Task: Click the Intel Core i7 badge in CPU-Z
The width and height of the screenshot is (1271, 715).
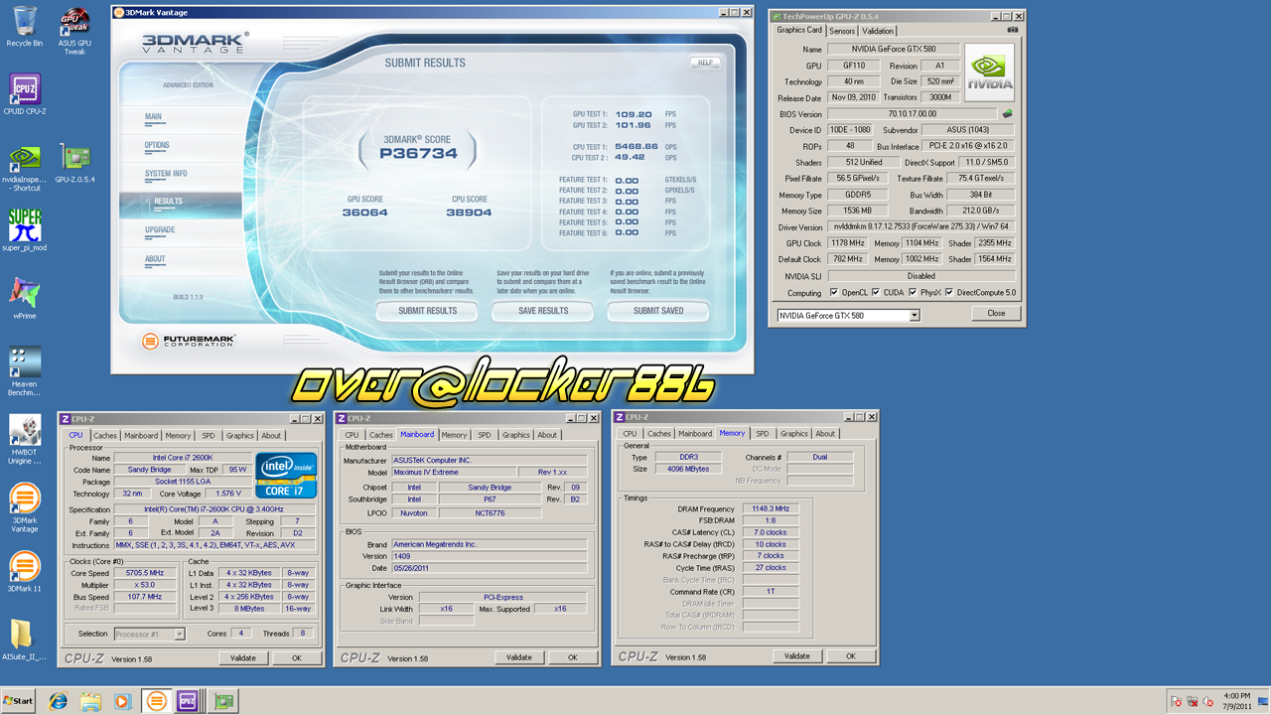Action: pos(286,476)
